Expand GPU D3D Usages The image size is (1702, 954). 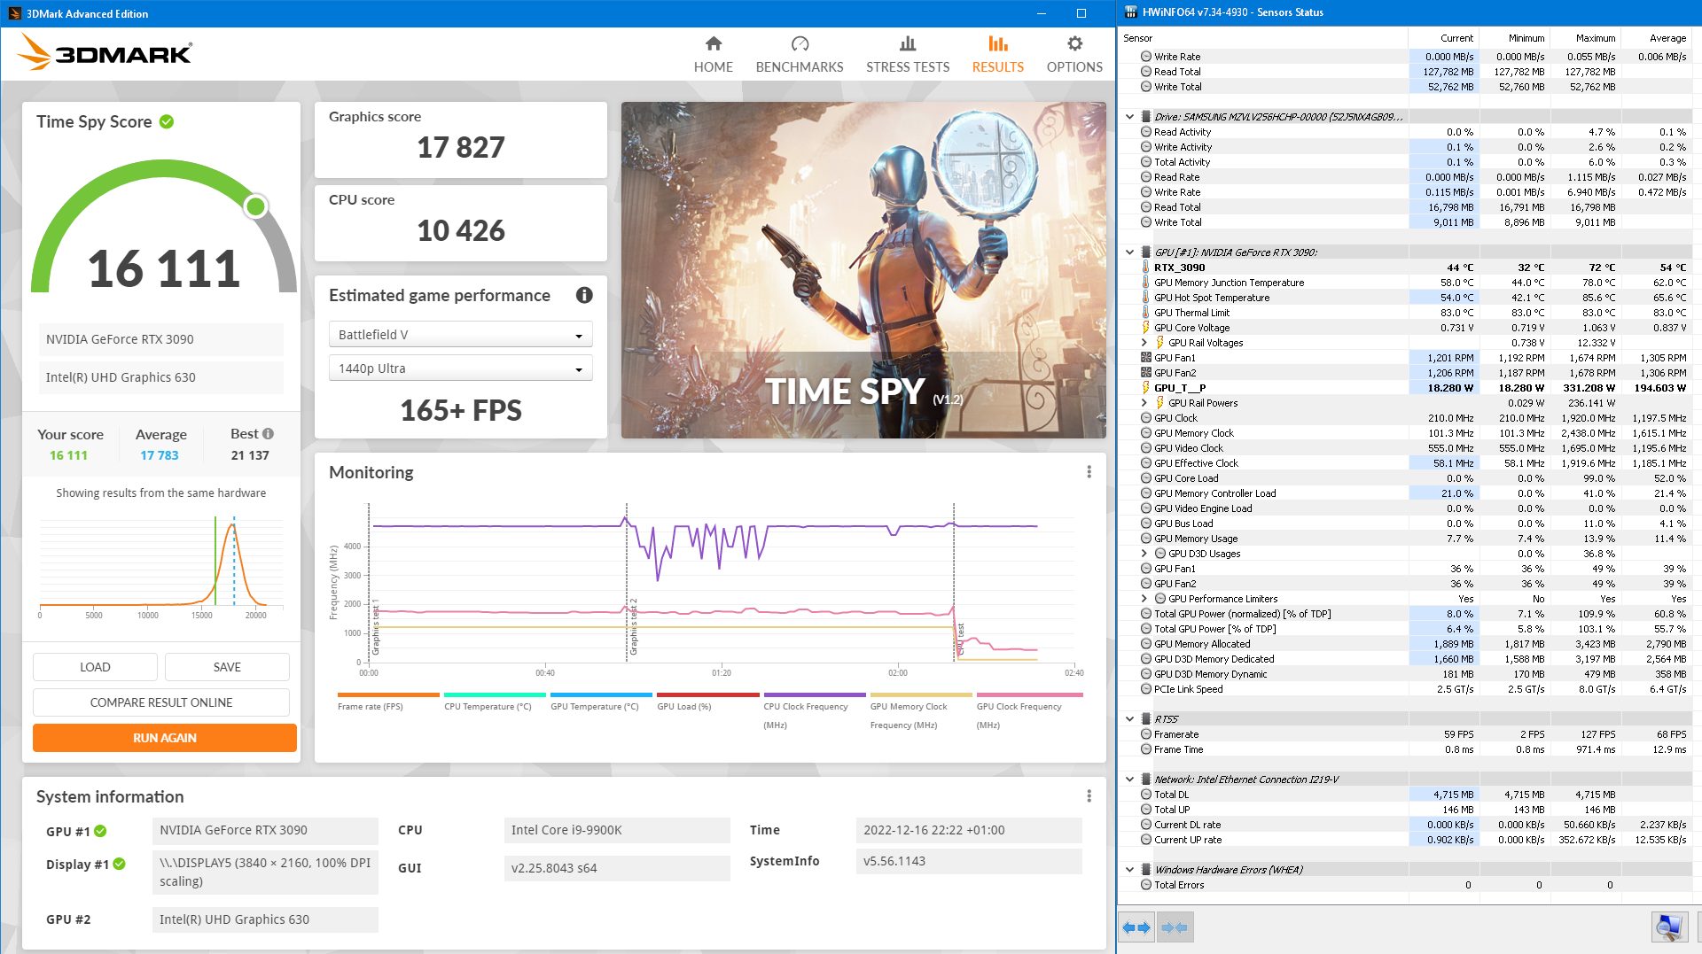pos(1144,554)
